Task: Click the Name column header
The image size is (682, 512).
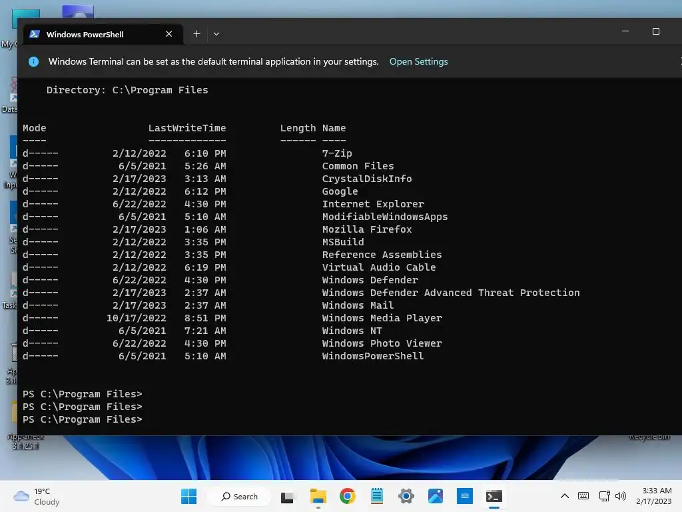Action: pyautogui.click(x=334, y=128)
